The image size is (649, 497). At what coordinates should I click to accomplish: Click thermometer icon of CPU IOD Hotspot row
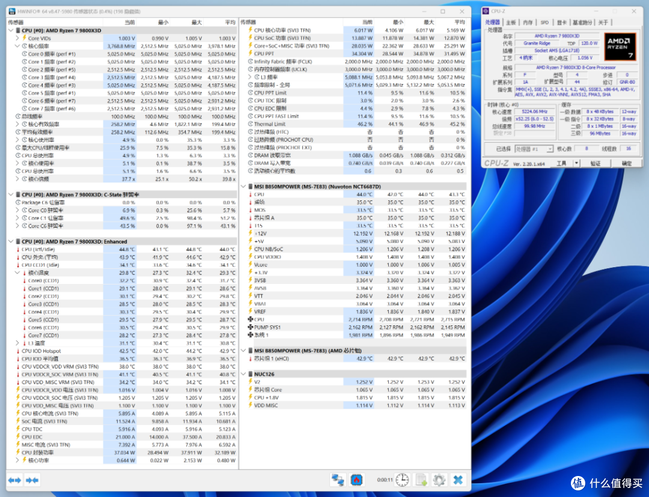pyautogui.click(x=18, y=351)
